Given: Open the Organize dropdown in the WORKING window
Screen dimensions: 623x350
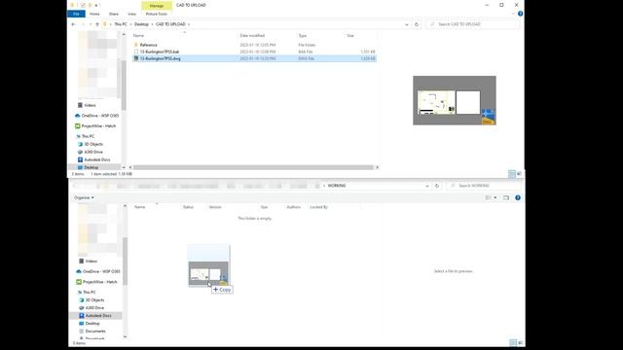Looking at the screenshot, I should [84, 197].
